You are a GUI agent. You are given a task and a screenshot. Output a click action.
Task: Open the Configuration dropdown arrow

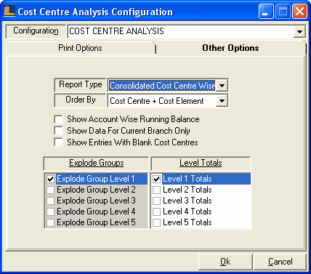[x=299, y=31]
